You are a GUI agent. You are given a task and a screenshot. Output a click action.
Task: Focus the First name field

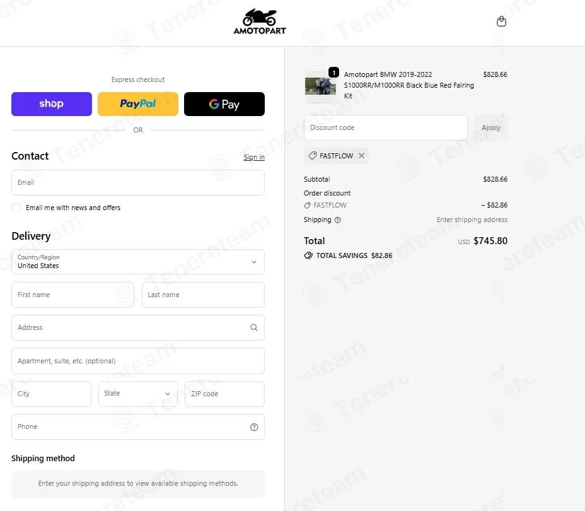pos(72,295)
